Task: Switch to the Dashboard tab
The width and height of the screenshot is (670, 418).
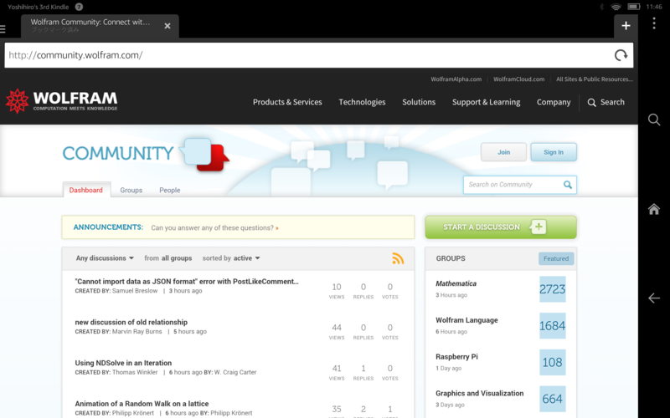Action: click(86, 190)
